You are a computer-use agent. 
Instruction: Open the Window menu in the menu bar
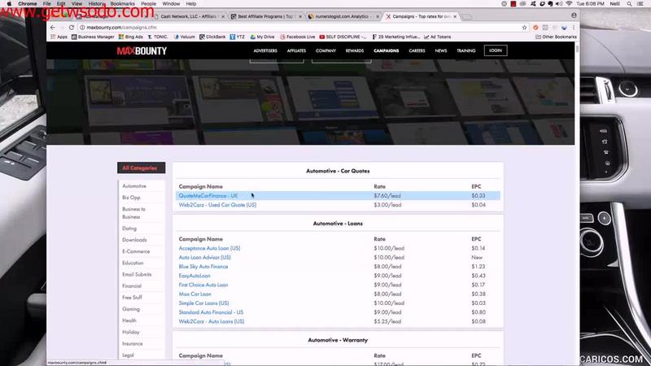click(x=171, y=3)
